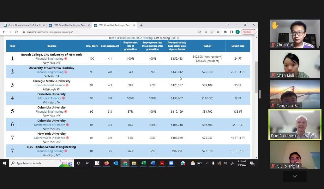Open Word from the taskbar
This screenshot has width=324, height=189.
click(x=153, y=163)
